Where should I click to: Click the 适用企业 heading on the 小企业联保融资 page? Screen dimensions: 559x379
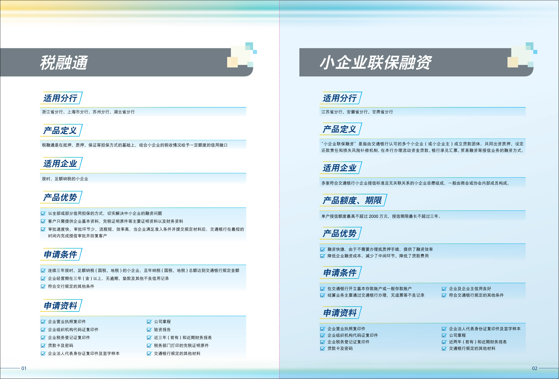click(340, 168)
